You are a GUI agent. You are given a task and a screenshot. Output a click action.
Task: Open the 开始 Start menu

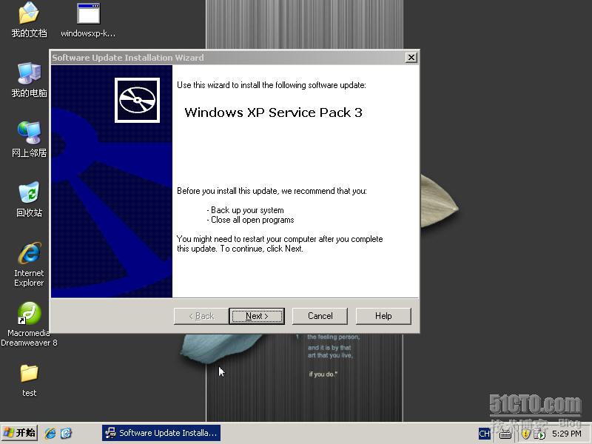(x=20, y=433)
